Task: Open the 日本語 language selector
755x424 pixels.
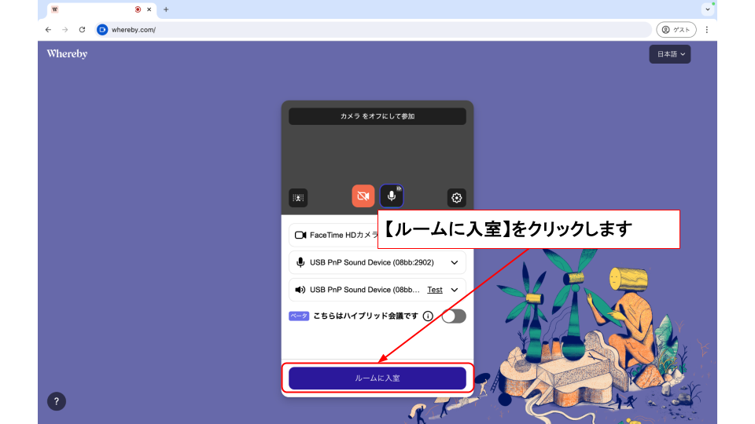Action: 670,54
